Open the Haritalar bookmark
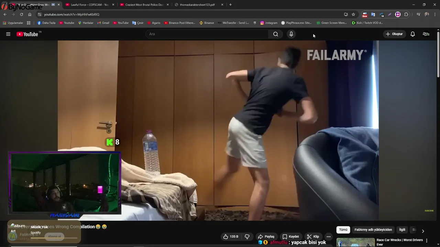This screenshot has height=247, width=440. [85, 23]
